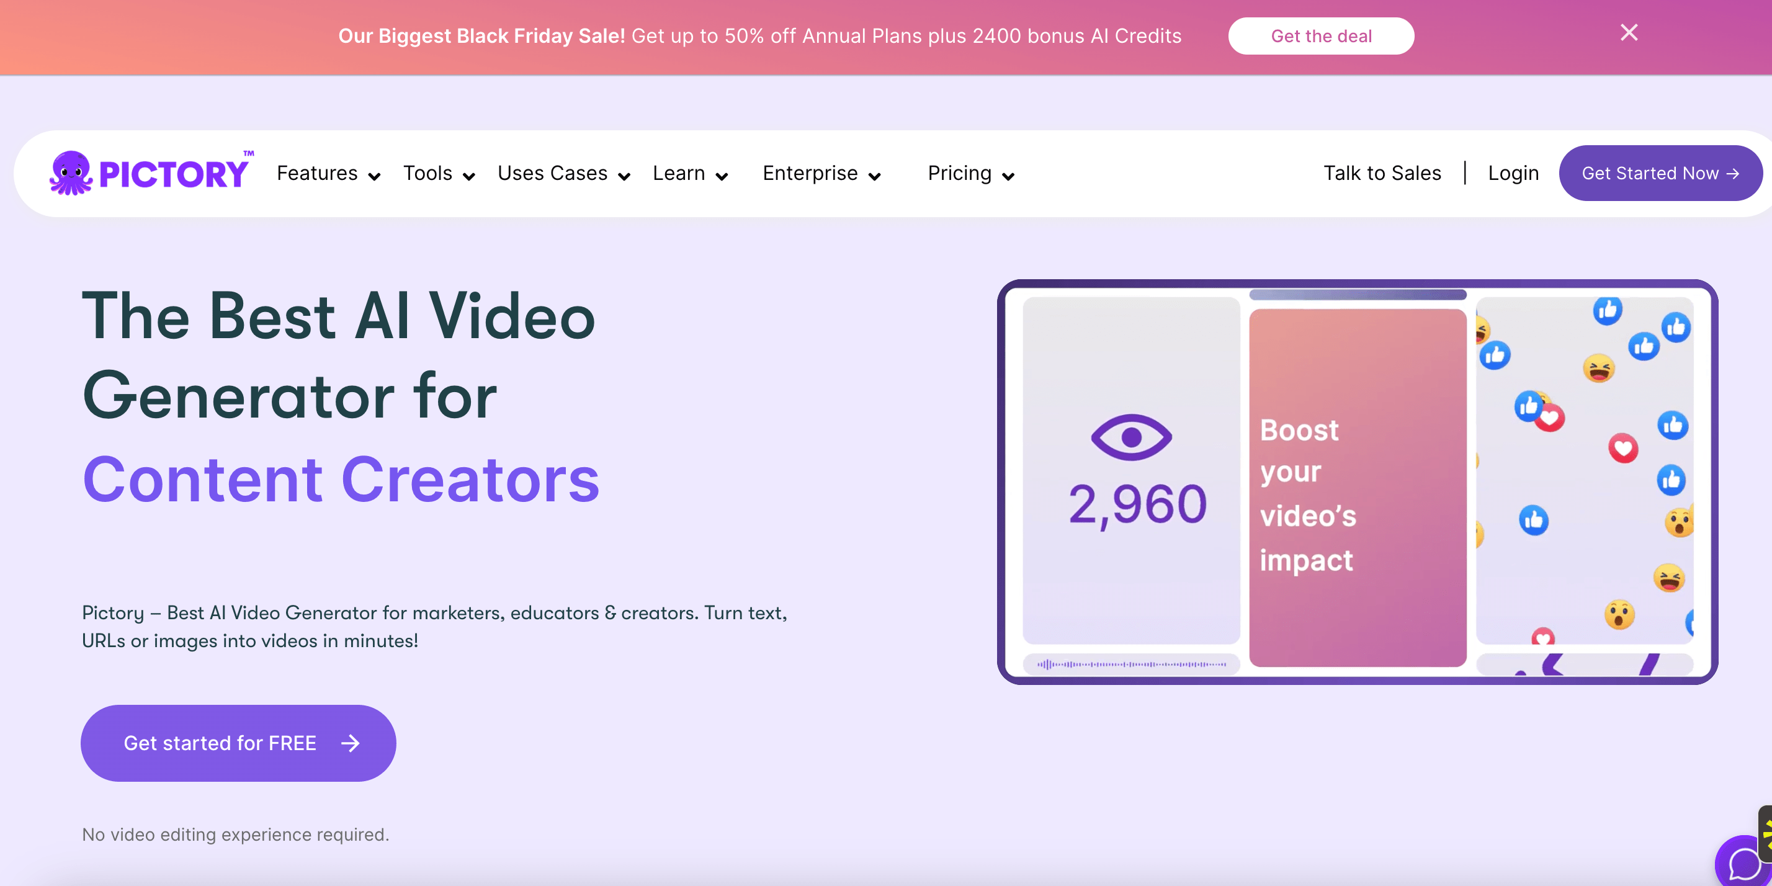Click the red heart reaction emoji
The height and width of the screenshot is (886, 1772).
click(x=1622, y=449)
